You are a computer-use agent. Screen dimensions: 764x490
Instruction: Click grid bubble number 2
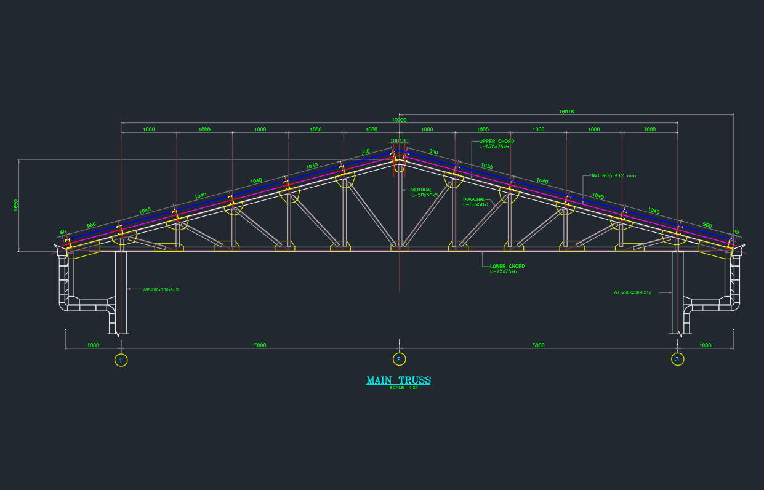[399, 359]
